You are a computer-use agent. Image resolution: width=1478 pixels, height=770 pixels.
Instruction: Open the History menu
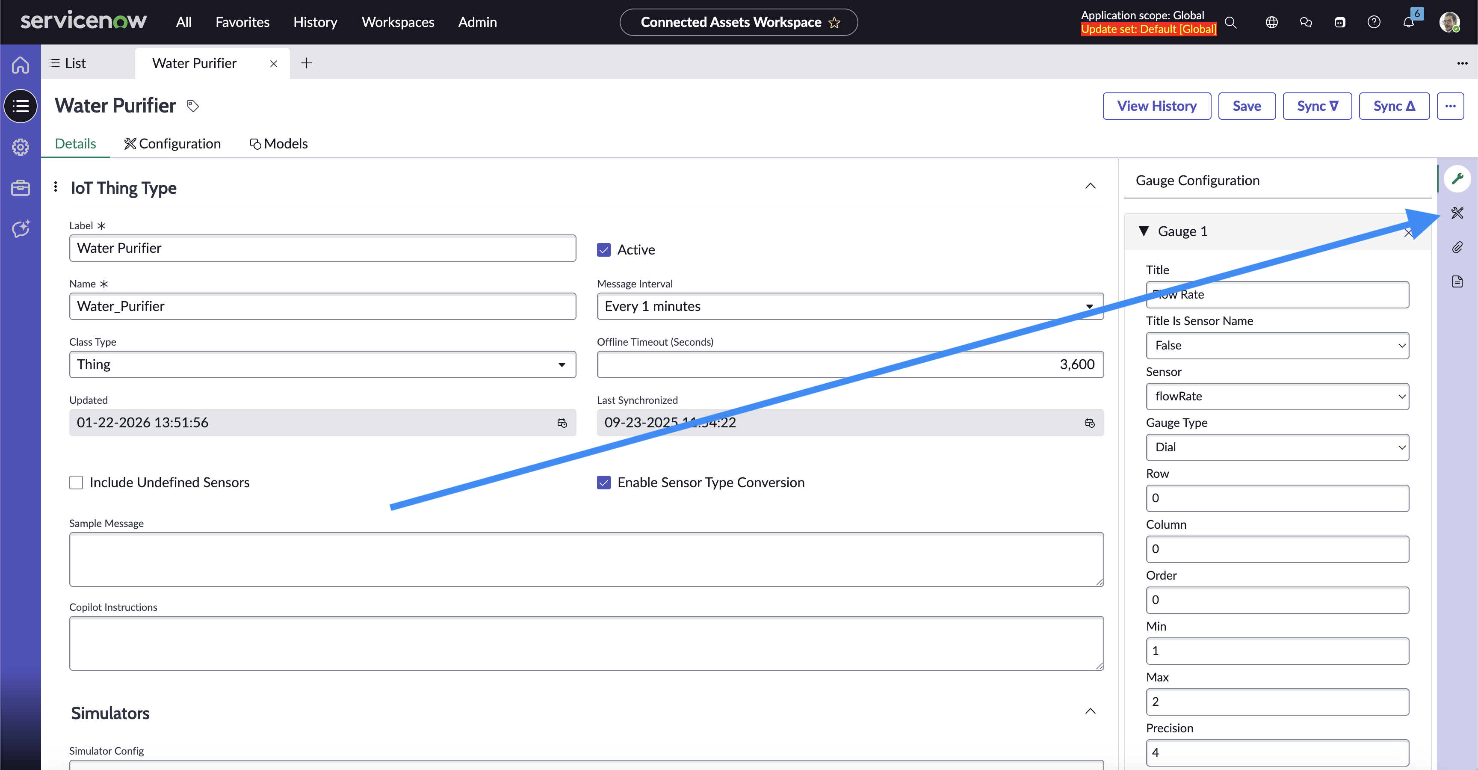315,22
